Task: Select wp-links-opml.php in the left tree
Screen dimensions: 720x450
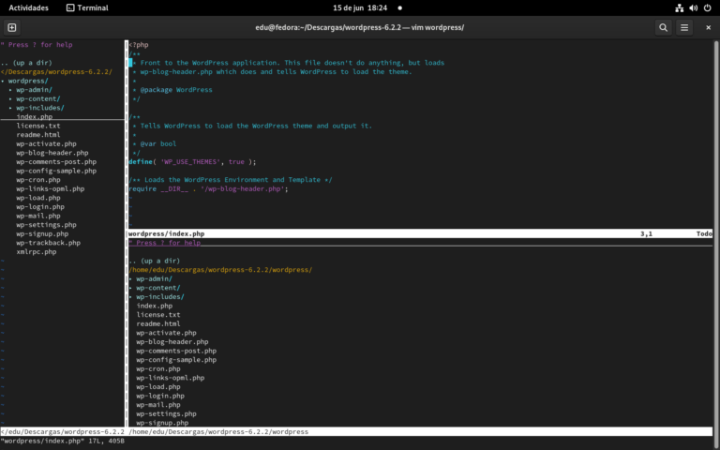Action: [51, 188]
